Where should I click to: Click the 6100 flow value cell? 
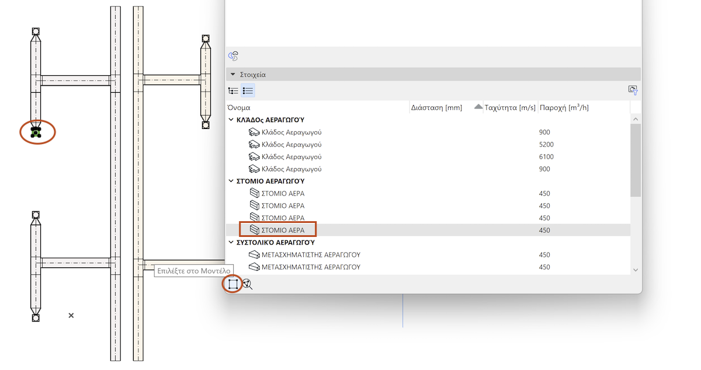click(x=546, y=157)
